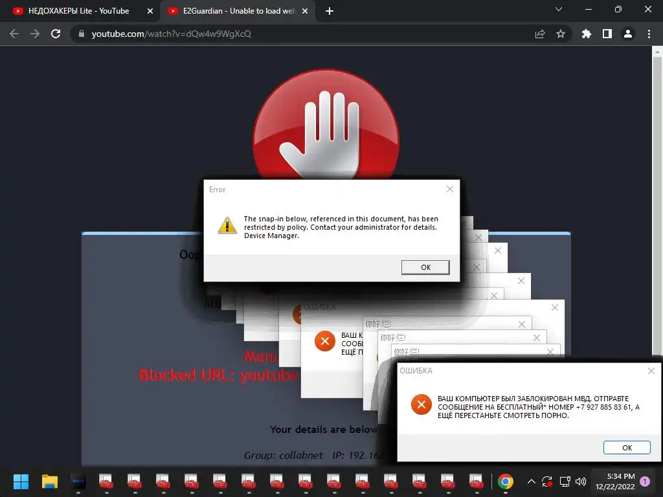This screenshot has width=663, height=497.
Task: Close the E2Guardian tab
Action: coord(305,11)
